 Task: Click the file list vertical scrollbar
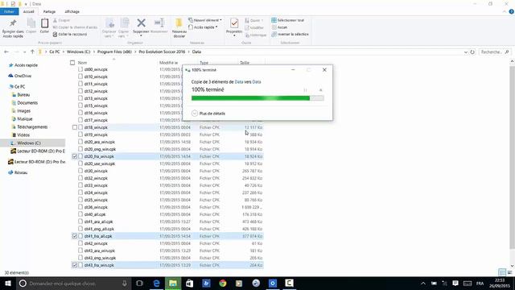point(512,157)
